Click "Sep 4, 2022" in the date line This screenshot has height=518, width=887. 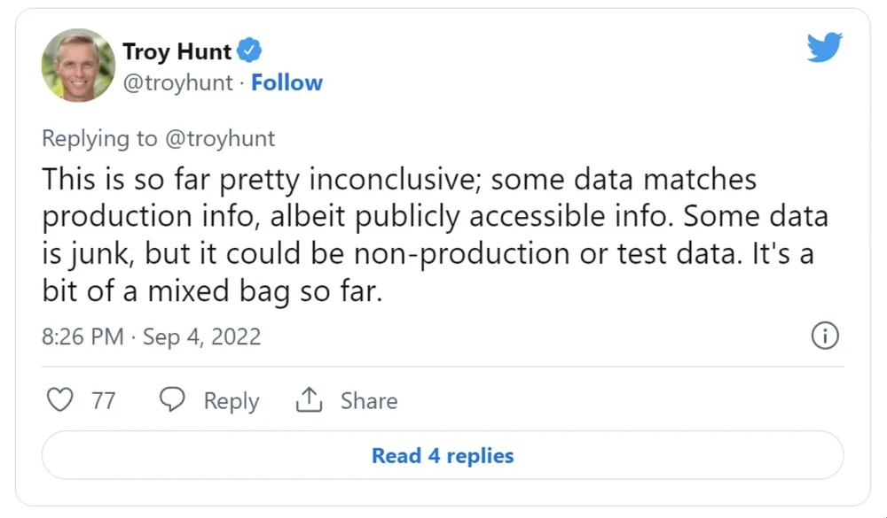pyautogui.click(x=202, y=337)
